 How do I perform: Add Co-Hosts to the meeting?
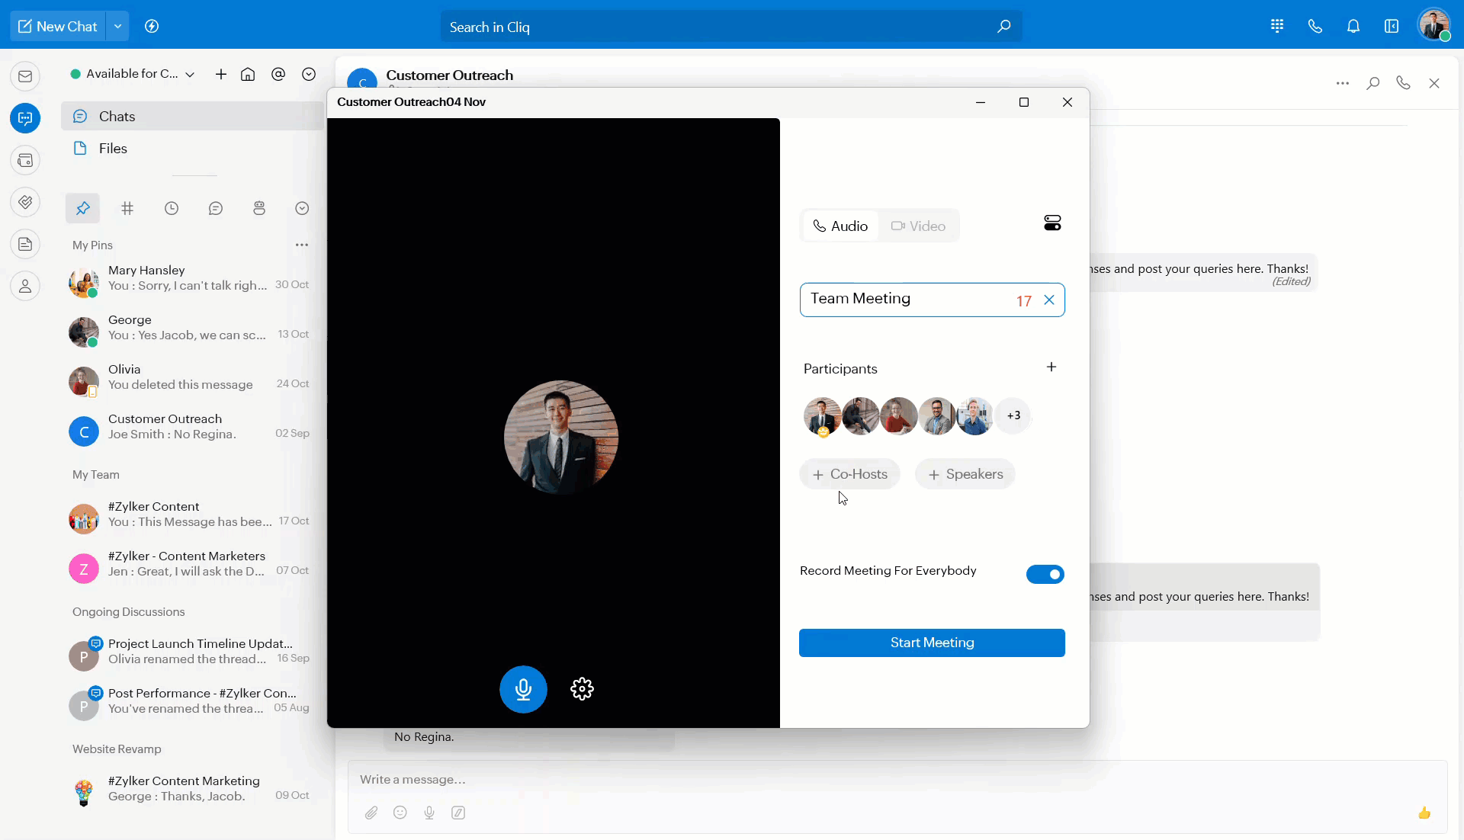849,474
